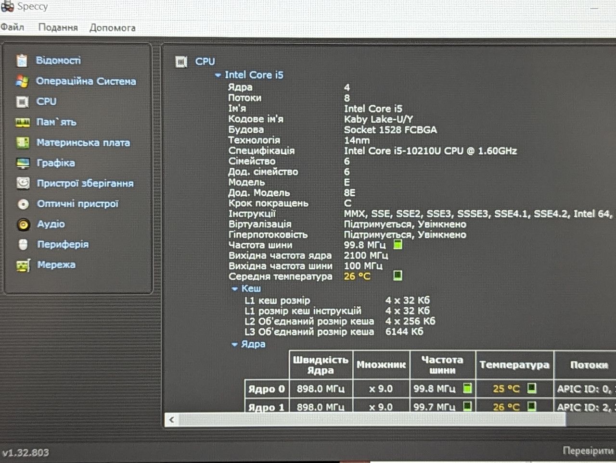Go to the Мережа network section

[56, 264]
